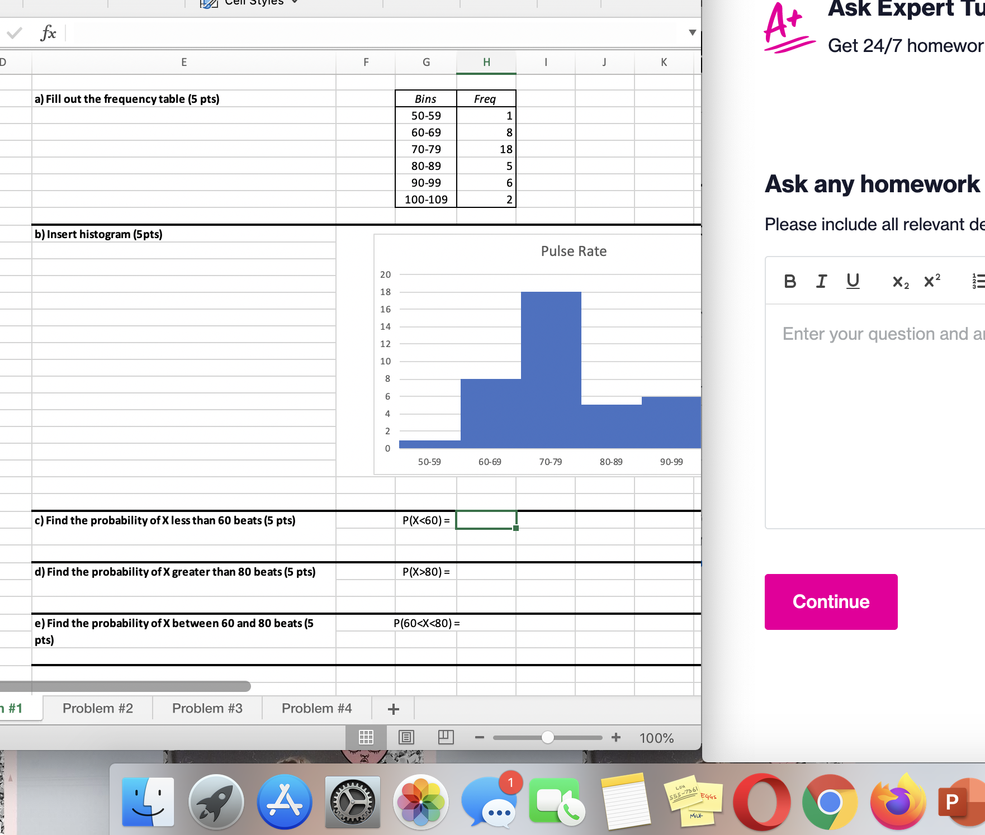Viewport: 985px width, 835px height.
Task: Adjust the zoom slider in the status bar
Action: pyautogui.click(x=548, y=738)
